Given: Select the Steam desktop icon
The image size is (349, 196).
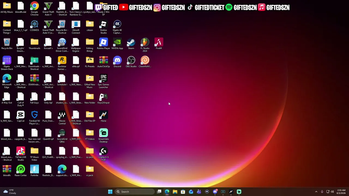Looking at the screenshot, I should (x=131, y=44).
